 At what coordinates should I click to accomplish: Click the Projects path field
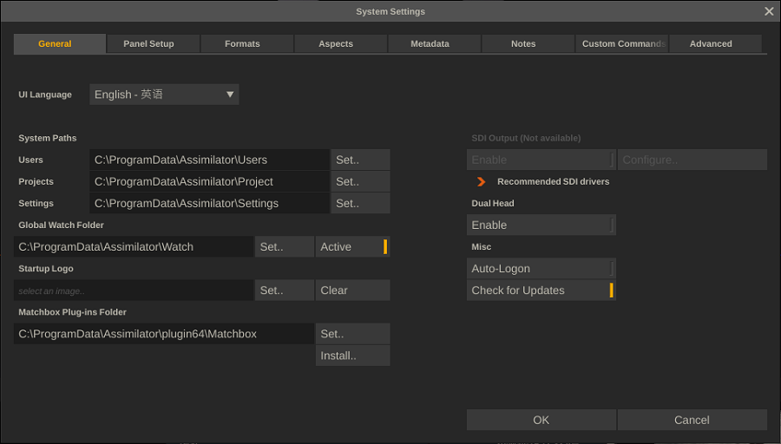tap(210, 182)
